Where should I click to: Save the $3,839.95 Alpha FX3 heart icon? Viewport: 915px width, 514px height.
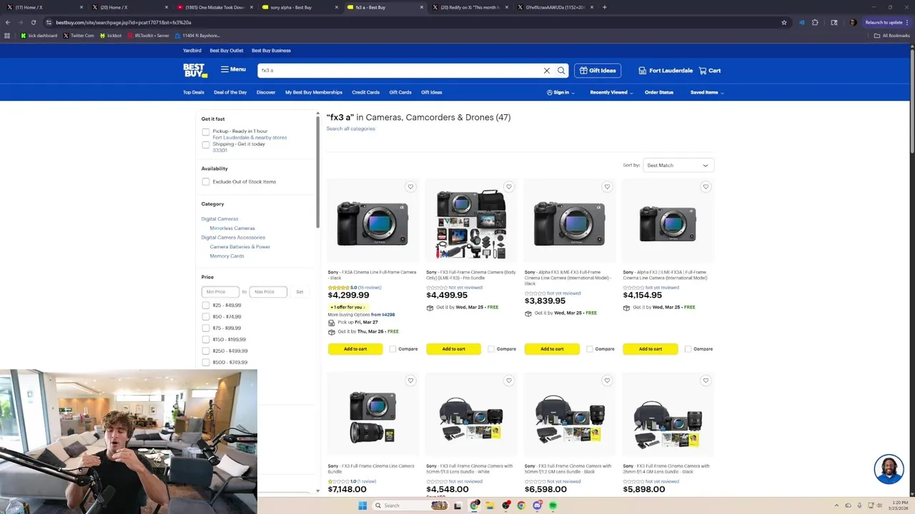607,187
